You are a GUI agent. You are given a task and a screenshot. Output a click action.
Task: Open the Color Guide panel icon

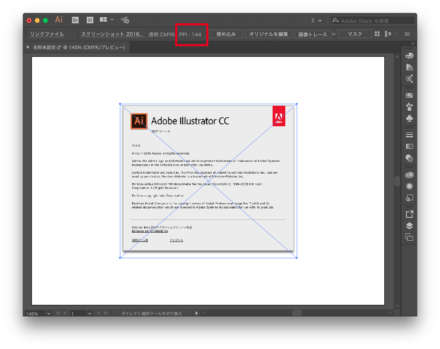409,67
